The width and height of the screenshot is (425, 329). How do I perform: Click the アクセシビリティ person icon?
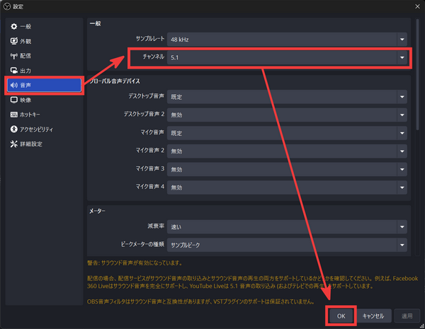(14, 129)
